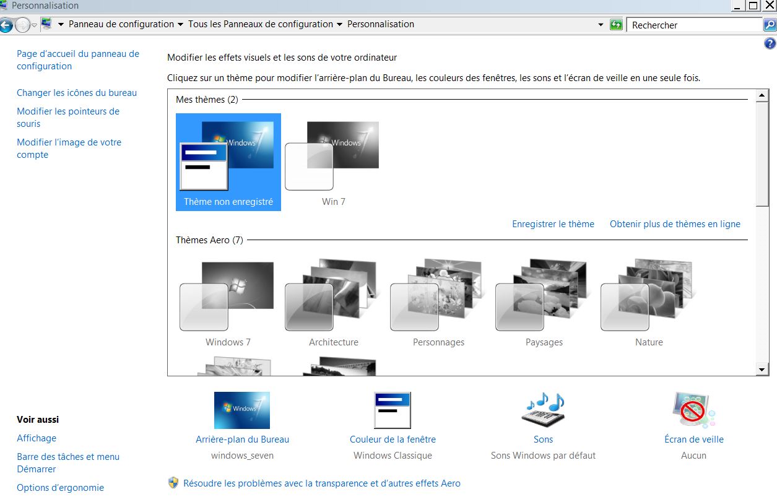Open Changer les icônes du bureau
Viewport: 777px width, 502px height.
(x=77, y=93)
